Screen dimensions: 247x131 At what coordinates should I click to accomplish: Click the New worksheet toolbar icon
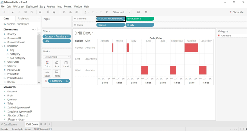pos(40,12)
